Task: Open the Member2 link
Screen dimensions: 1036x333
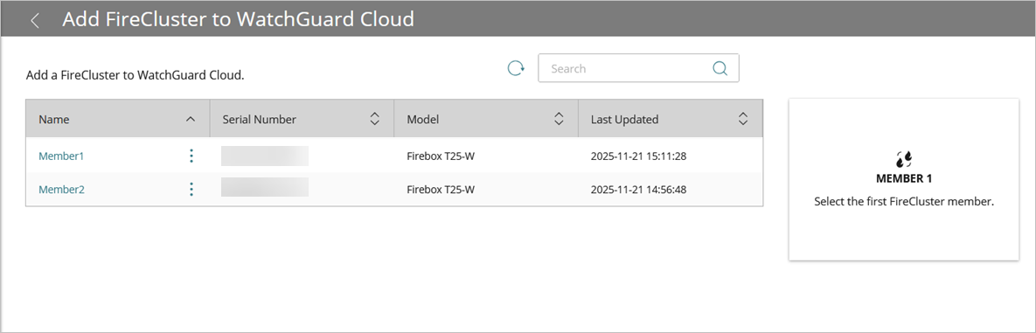Action: 61,189
